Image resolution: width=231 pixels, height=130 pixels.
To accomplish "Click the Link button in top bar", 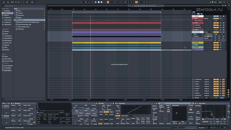I will (4, 2).
